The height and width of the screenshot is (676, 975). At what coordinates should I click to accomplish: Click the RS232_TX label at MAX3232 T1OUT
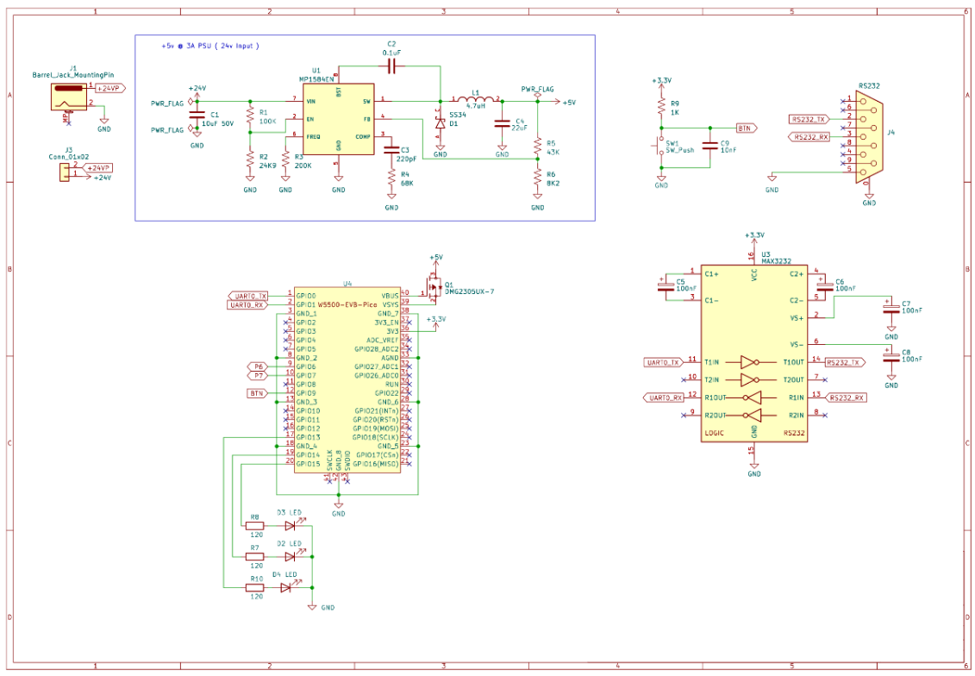coord(845,362)
